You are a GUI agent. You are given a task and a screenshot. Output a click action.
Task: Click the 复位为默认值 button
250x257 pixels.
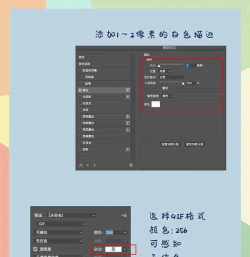coord(194,144)
